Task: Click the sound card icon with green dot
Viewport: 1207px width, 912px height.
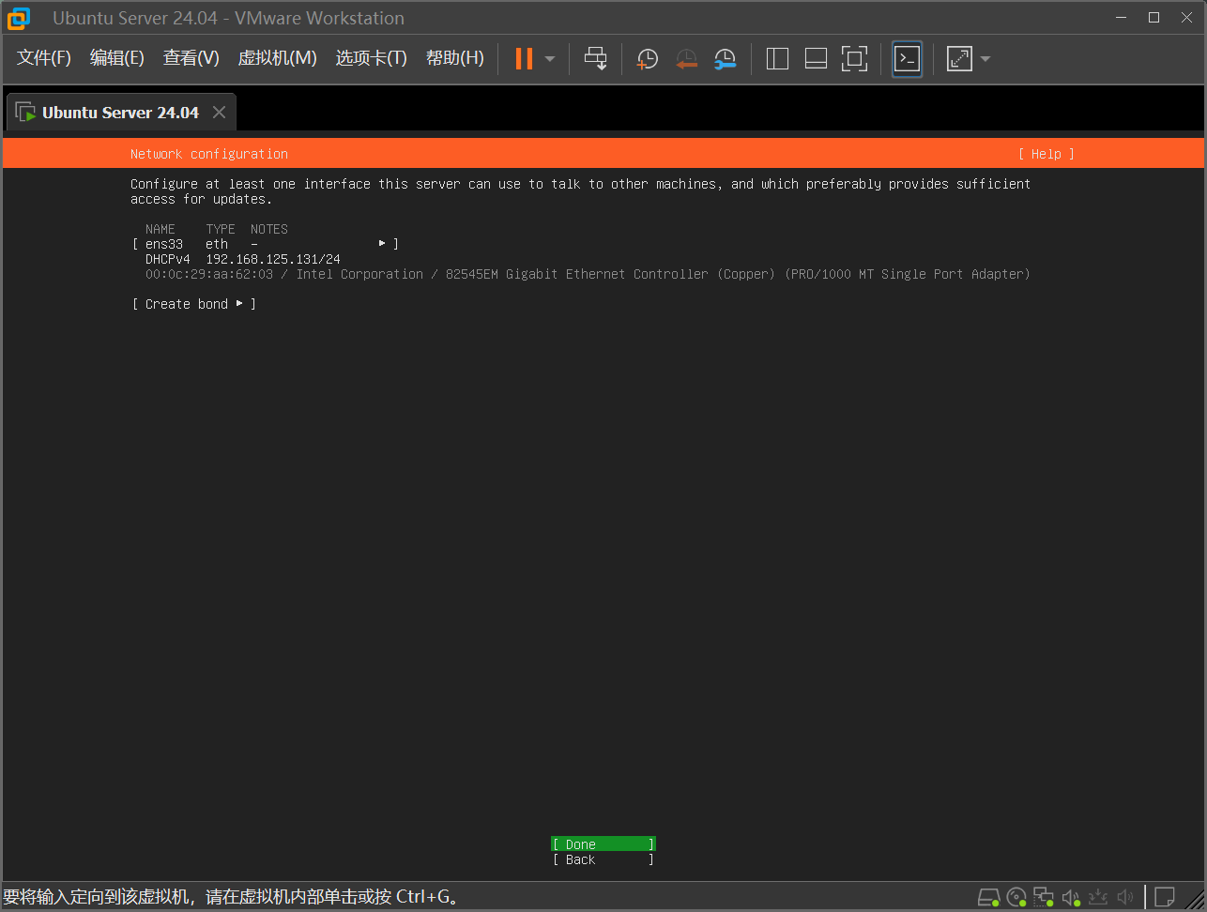Action: click(1071, 897)
